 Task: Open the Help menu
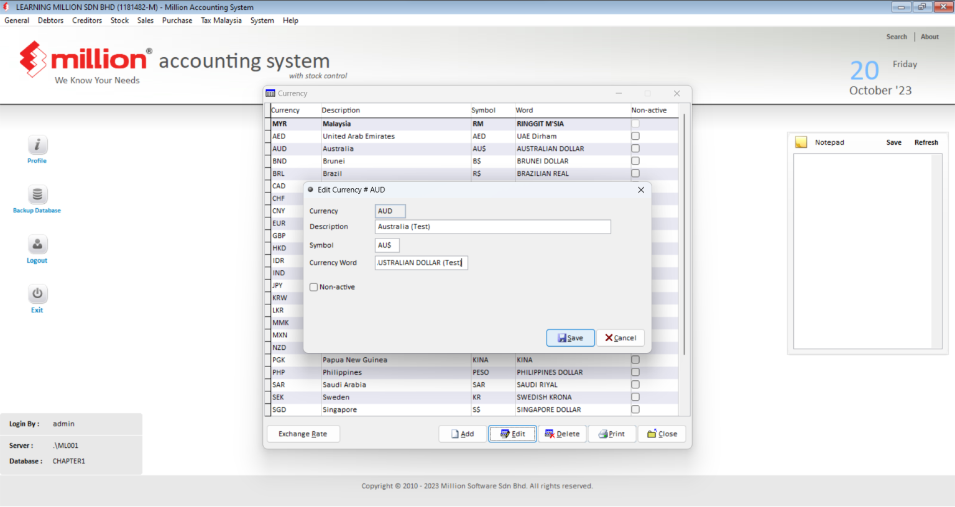click(x=290, y=21)
